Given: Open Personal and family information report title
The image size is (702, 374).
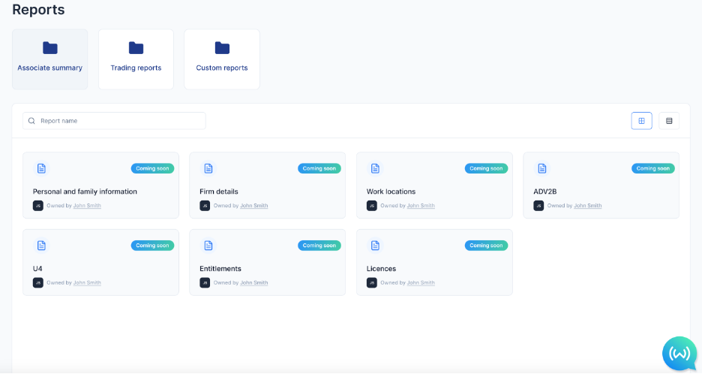Looking at the screenshot, I should tap(85, 192).
